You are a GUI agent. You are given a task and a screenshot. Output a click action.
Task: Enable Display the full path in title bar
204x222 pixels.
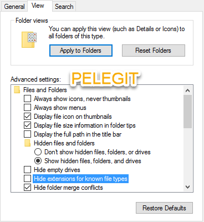point(27,134)
